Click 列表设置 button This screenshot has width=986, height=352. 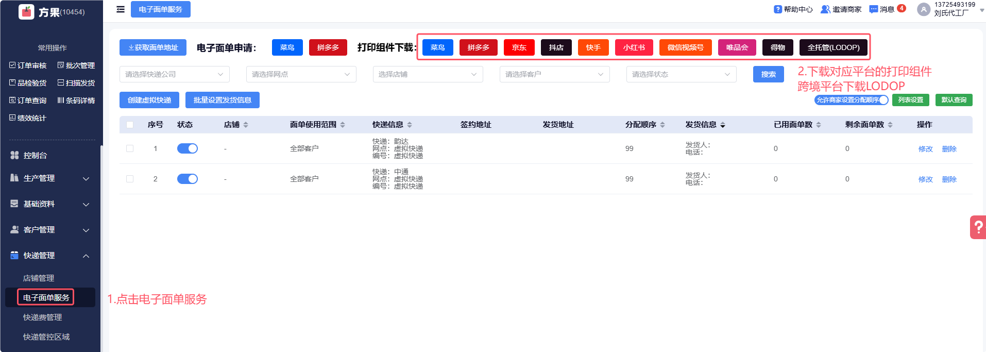(911, 100)
